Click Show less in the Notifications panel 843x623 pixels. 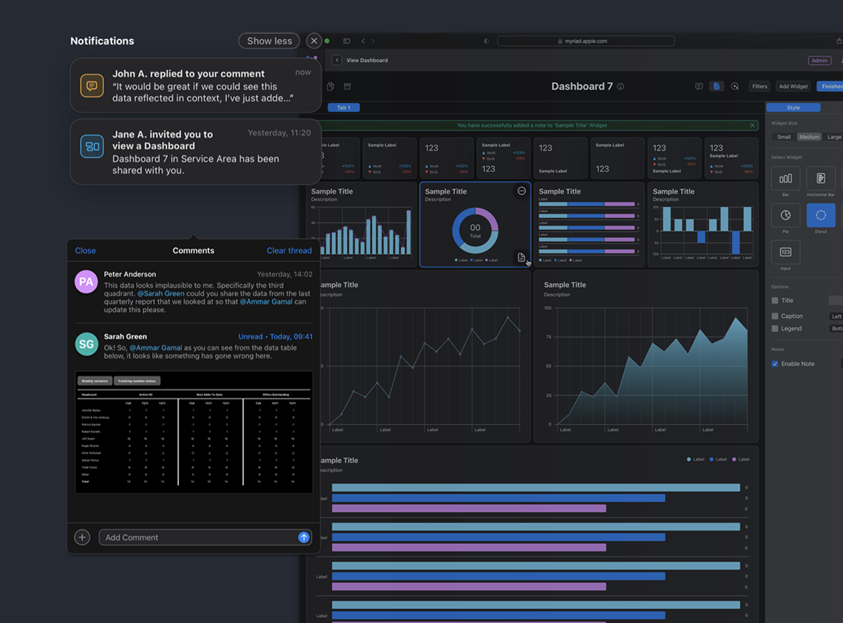(268, 41)
